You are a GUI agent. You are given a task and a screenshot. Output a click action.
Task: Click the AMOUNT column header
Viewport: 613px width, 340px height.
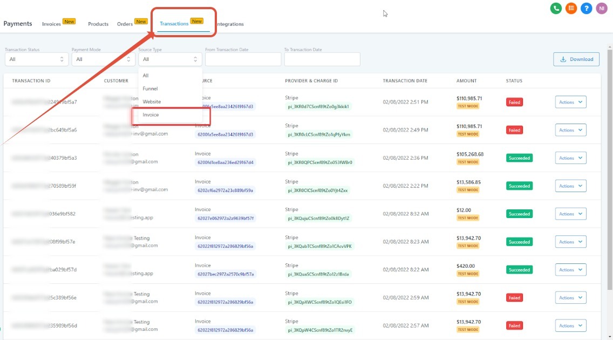pyautogui.click(x=466, y=81)
